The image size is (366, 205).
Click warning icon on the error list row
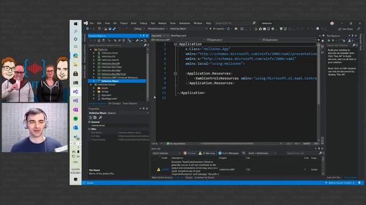(158, 170)
